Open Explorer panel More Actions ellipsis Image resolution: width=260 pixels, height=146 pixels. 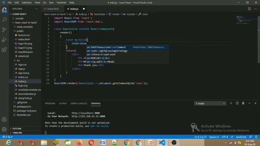(x=36, y=9)
